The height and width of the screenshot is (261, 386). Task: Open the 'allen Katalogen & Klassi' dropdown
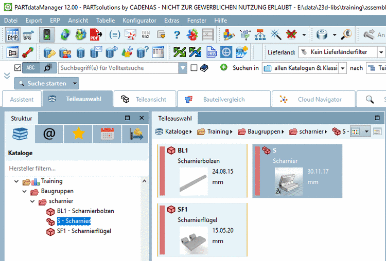343,68
